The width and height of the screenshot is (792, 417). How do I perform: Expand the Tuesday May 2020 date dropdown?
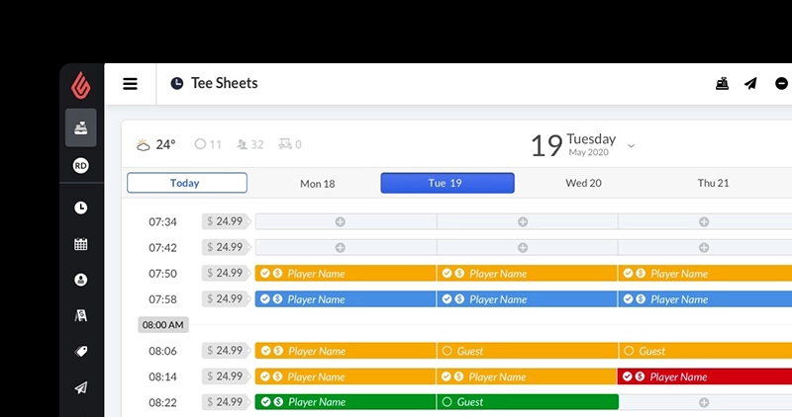pos(631,145)
